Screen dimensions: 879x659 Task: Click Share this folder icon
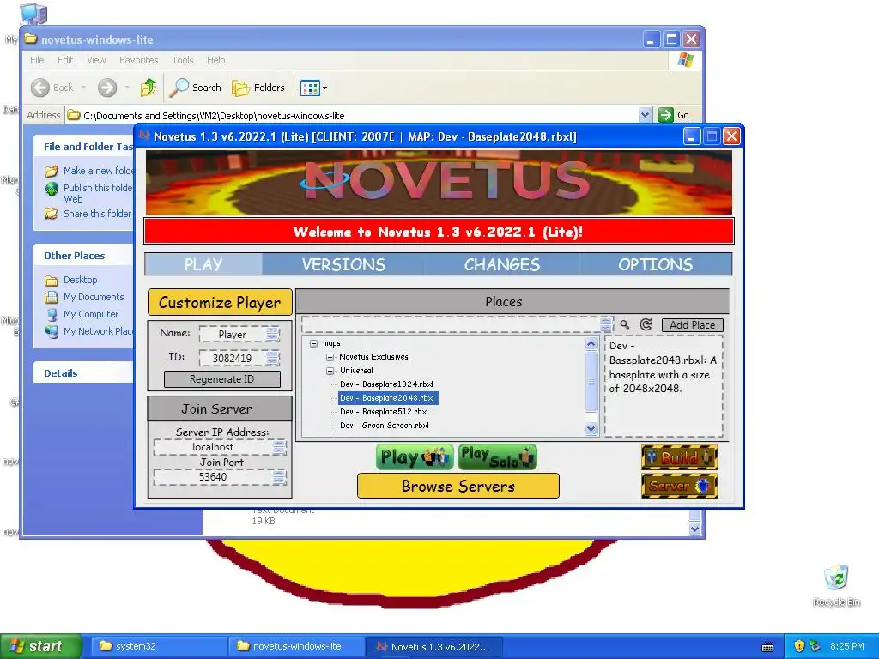click(51, 214)
